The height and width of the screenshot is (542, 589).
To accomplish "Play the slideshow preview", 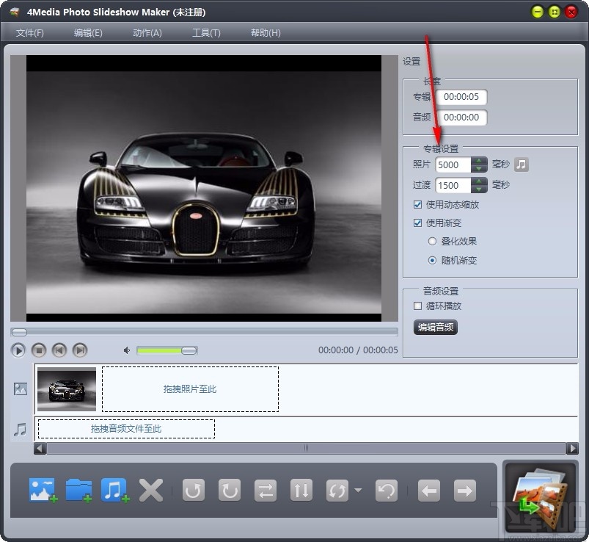I will (x=17, y=350).
